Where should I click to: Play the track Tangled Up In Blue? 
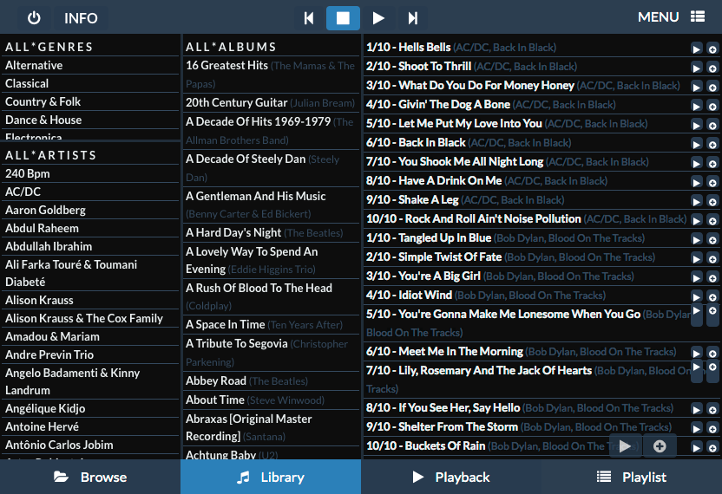point(696,240)
